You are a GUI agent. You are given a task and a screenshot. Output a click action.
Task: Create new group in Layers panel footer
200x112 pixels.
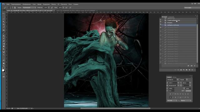(x=187, y=70)
